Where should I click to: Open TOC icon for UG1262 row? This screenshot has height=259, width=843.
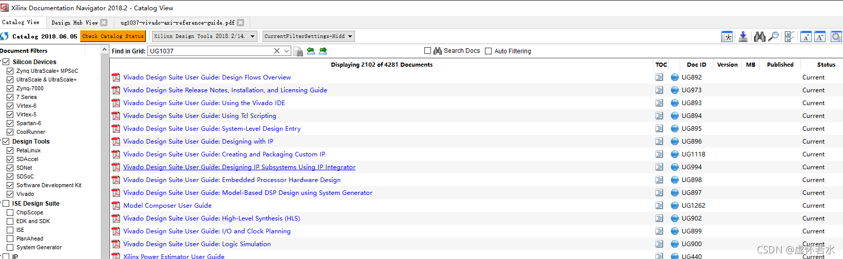click(x=659, y=206)
